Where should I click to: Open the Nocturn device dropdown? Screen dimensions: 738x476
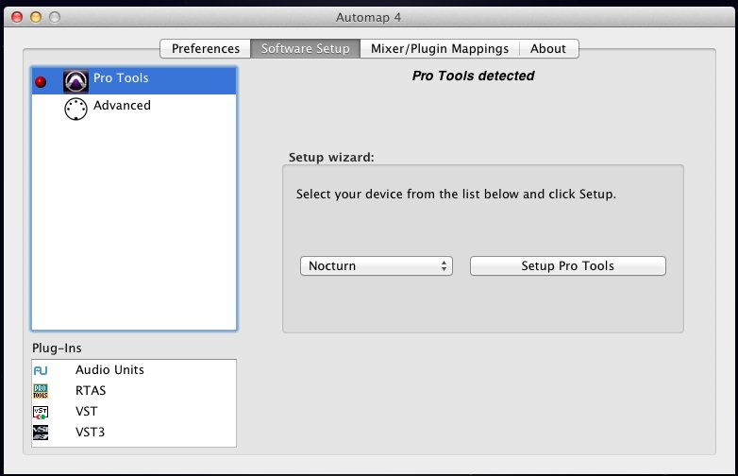(x=377, y=266)
